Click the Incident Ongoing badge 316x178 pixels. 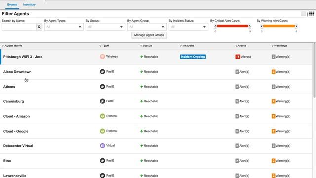click(x=193, y=57)
